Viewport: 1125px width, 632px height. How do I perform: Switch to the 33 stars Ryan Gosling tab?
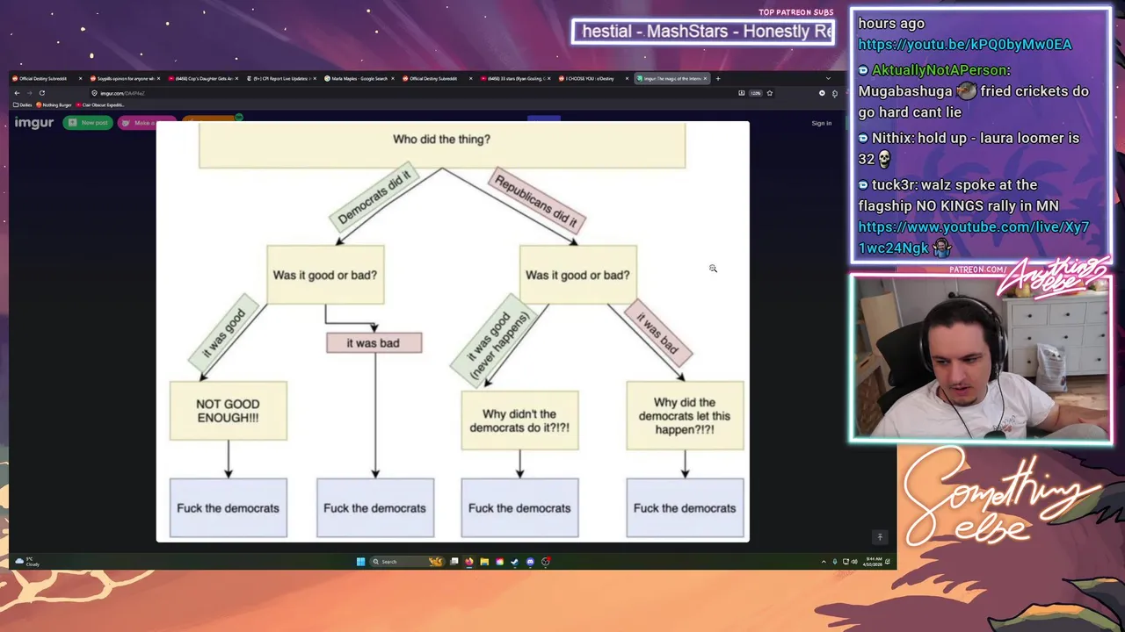point(515,79)
